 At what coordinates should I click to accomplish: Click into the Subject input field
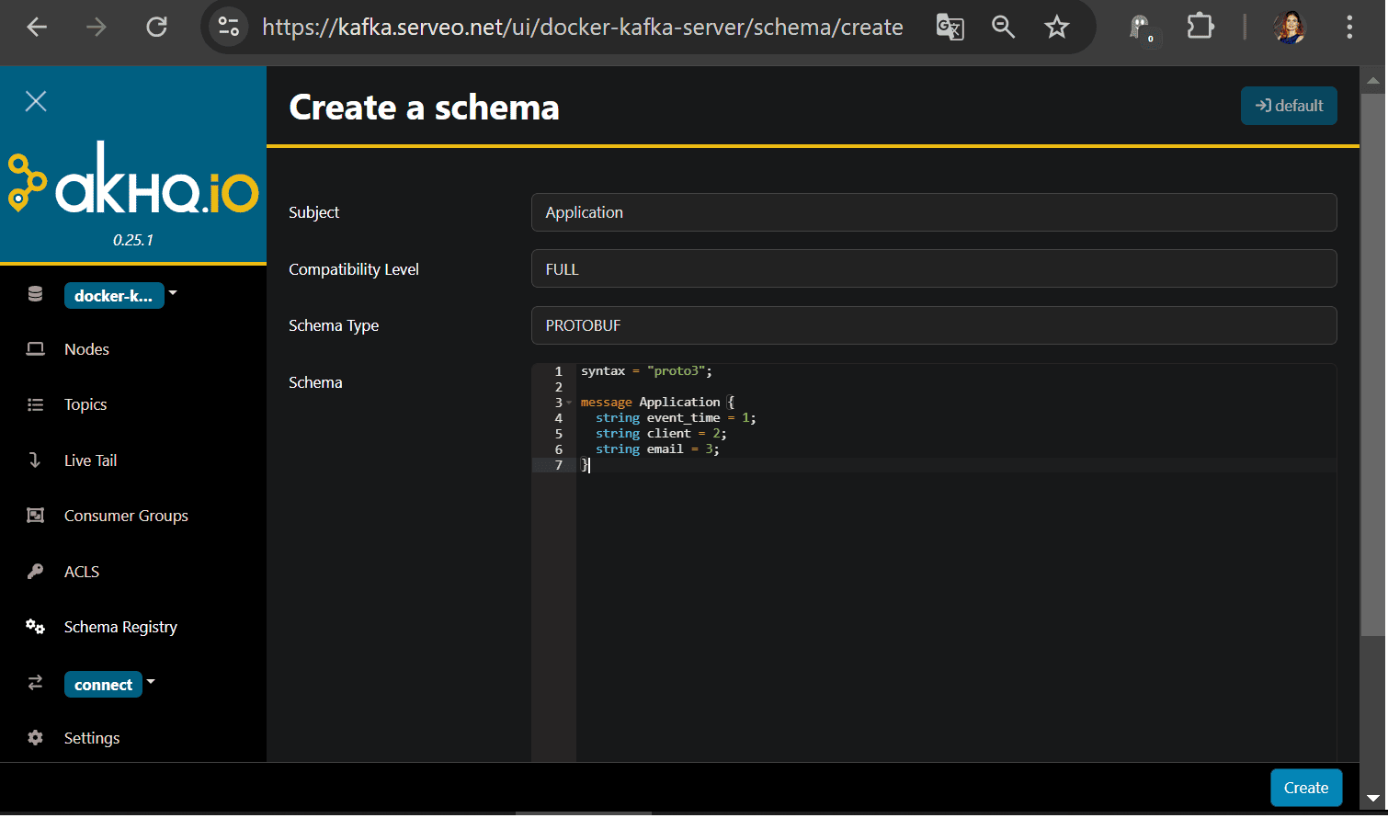[x=933, y=212]
